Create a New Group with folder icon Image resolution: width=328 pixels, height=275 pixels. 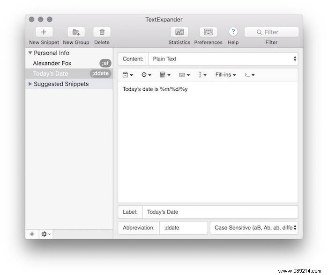pyautogui.click(x=76, y=32)
